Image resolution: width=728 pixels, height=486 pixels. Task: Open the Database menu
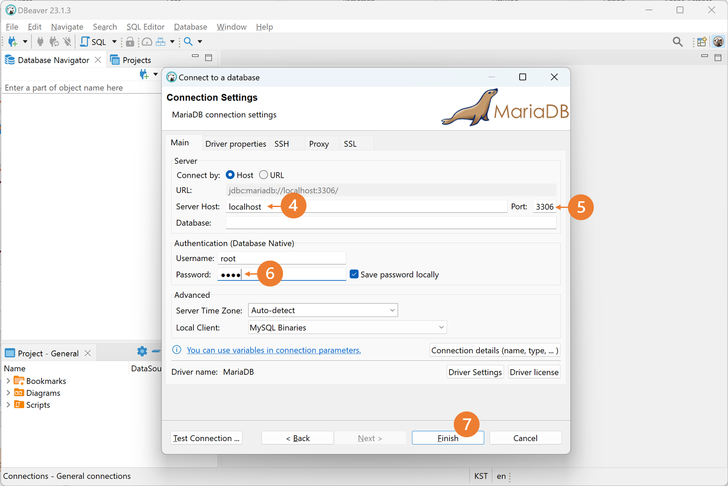(191, 27)
